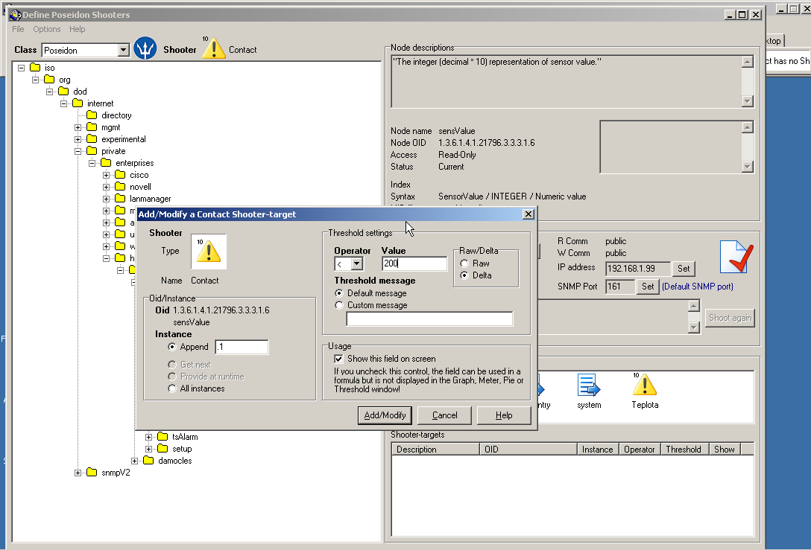The image size is (811, 550).
Task: Collapse the iso tree node
Action: point(21,68)
